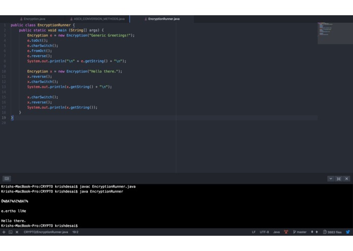This screenshot has width=353, height=251.
Task: Select the Java grammar selector
Action: point(276,232)
